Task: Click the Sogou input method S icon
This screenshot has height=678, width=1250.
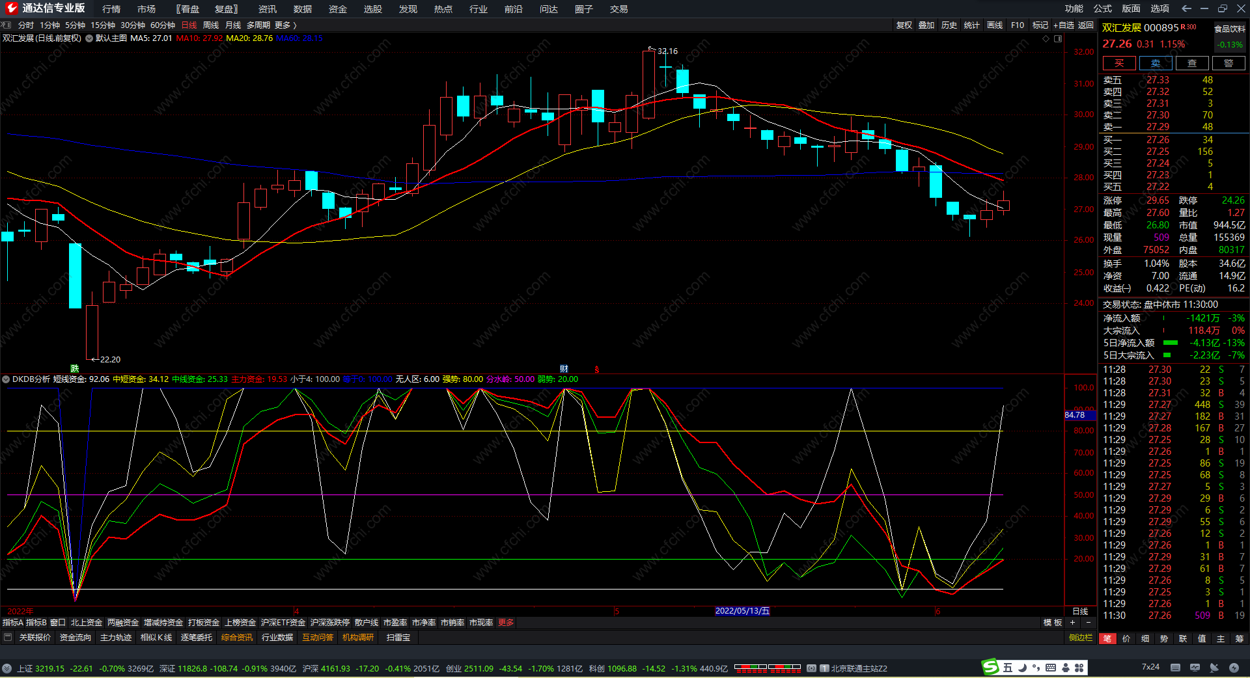Action: [990, 667]
